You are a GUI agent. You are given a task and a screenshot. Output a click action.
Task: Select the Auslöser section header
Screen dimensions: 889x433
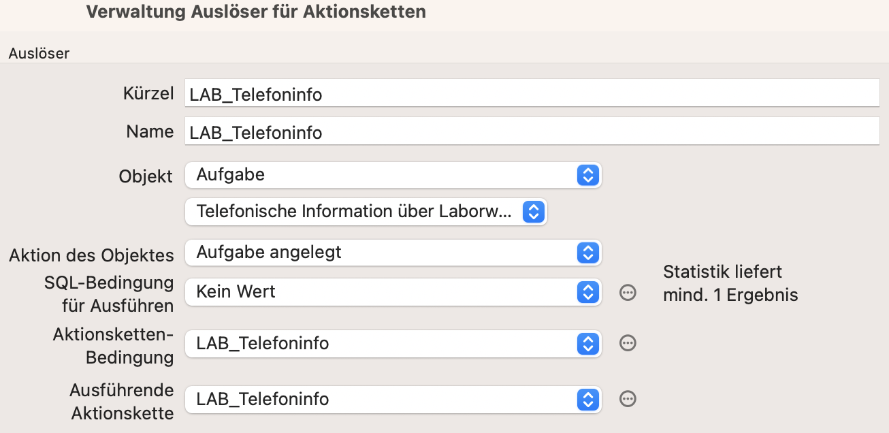pos(39,53)
